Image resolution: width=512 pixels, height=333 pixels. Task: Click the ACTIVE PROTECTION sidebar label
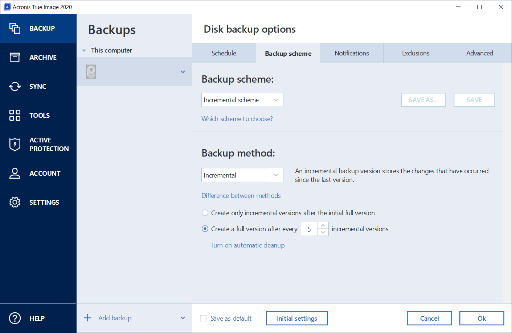[x=49, y=144]
